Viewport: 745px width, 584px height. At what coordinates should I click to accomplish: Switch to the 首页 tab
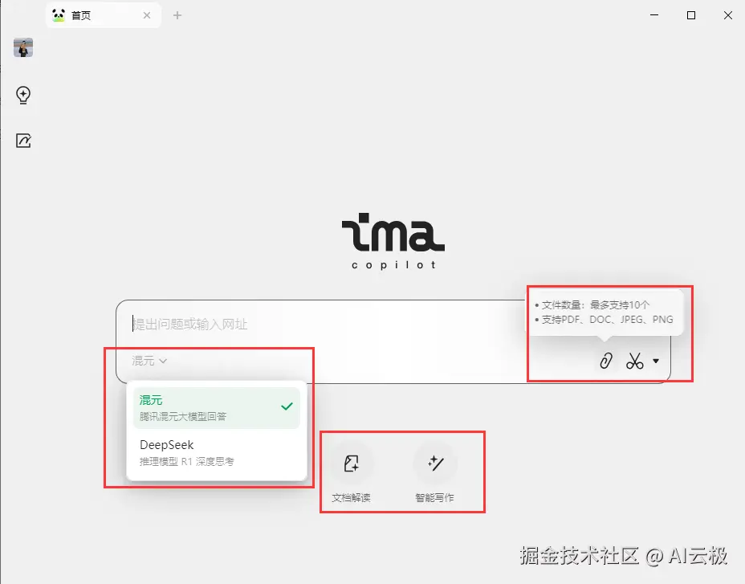(104, 15)
